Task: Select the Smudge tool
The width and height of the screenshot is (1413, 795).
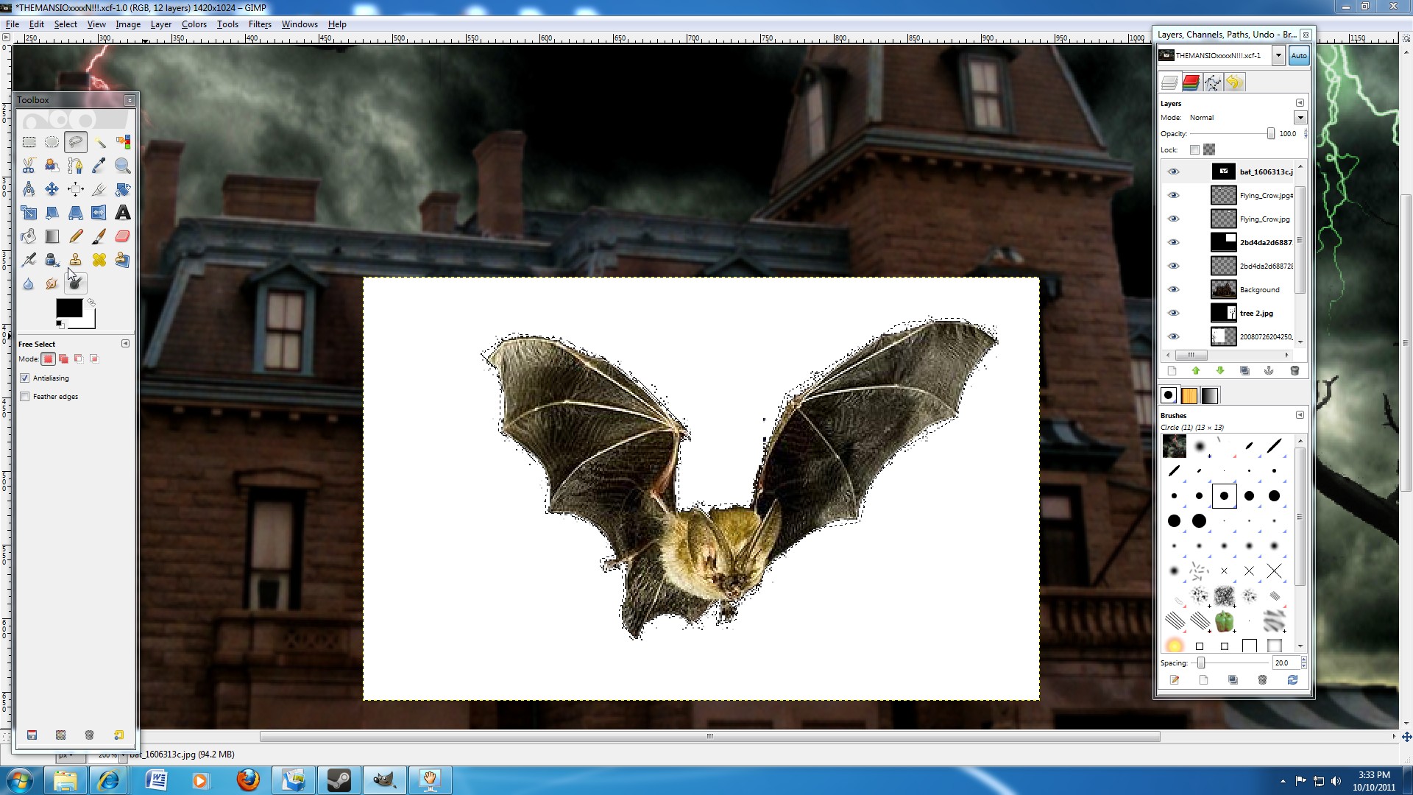Action: (52, 283)
